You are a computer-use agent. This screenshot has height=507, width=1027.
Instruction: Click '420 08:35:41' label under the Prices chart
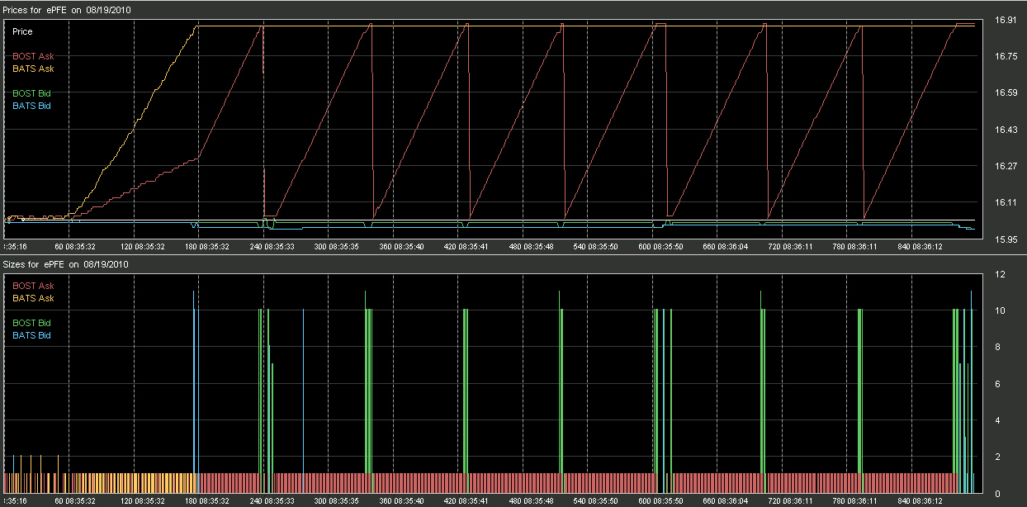coord(466,246)
